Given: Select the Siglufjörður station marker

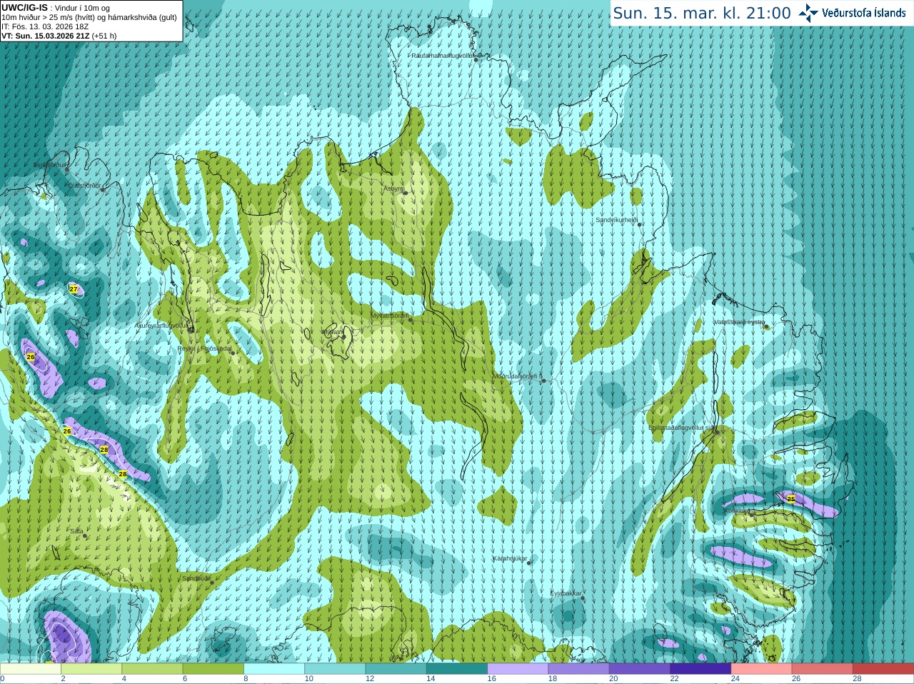Looking at the screenshot, I should click(x=67, y=169).
